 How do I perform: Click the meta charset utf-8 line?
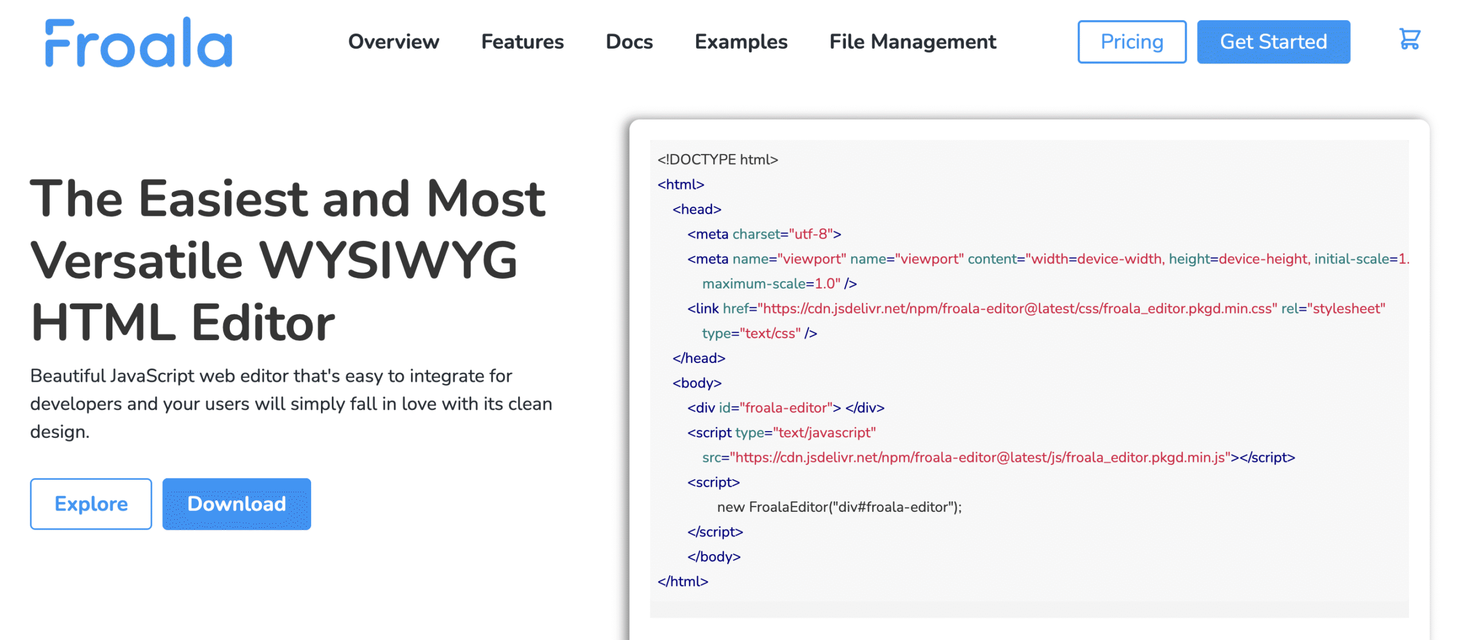pos(763,234)
